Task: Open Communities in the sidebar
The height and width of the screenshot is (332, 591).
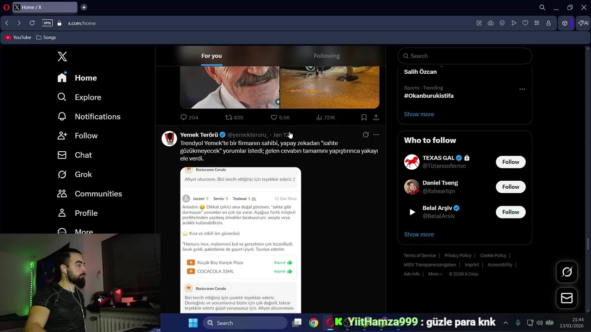Action: click(x=90, y=194)
